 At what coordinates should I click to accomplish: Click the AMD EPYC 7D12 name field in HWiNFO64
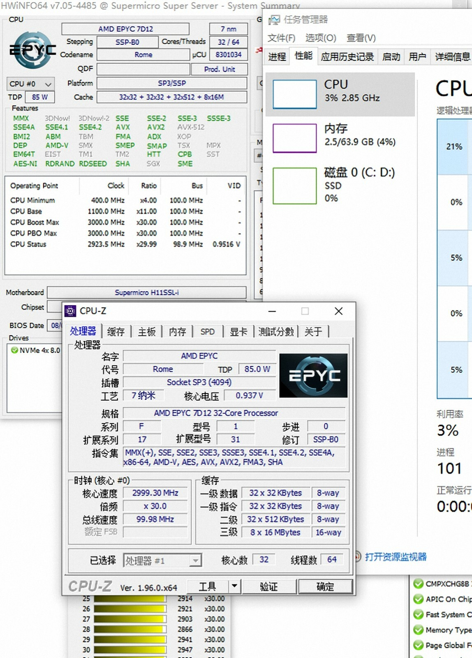125,29
